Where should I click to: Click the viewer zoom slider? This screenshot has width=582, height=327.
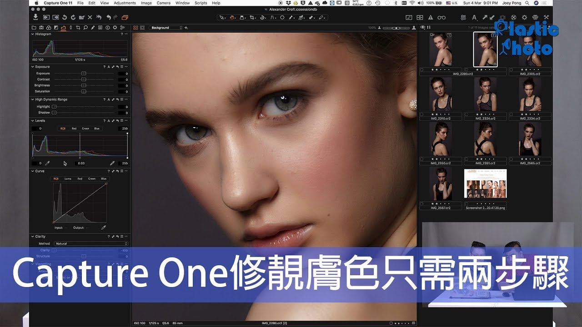point(396,28)
